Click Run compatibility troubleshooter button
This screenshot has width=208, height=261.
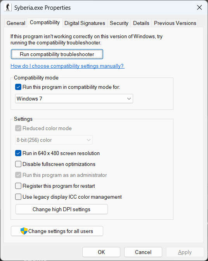[x=57, y=54]
